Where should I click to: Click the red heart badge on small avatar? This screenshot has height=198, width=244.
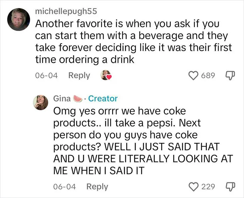(109, 77)
